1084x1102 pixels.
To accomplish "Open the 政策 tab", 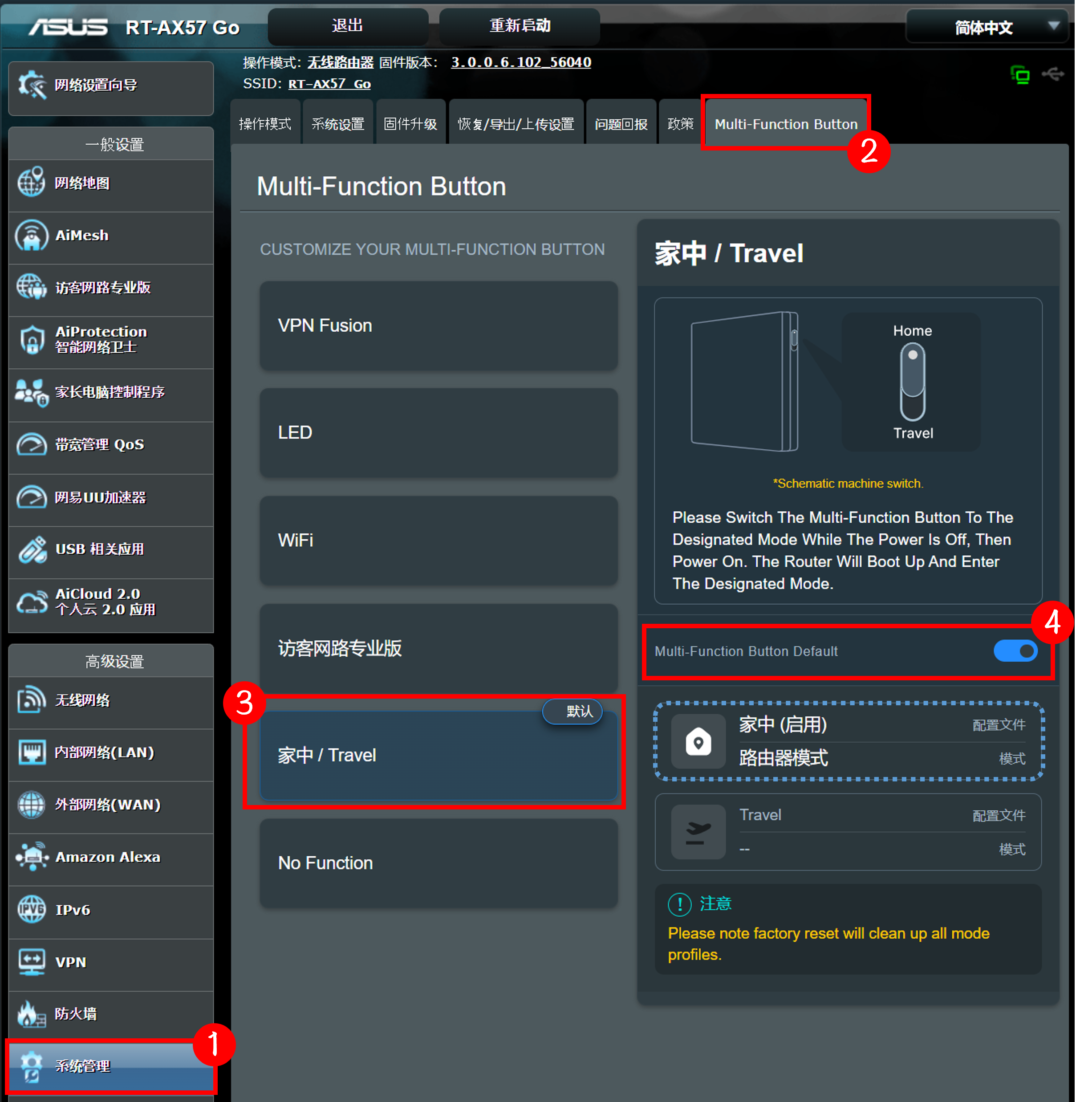I will tap(680, 123).
